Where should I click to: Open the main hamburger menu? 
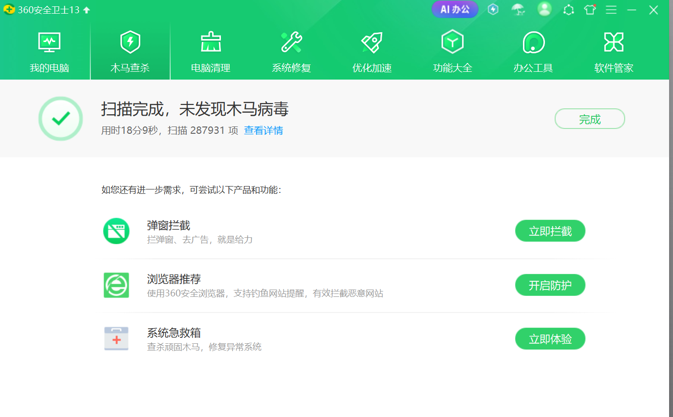click(611, 10)
